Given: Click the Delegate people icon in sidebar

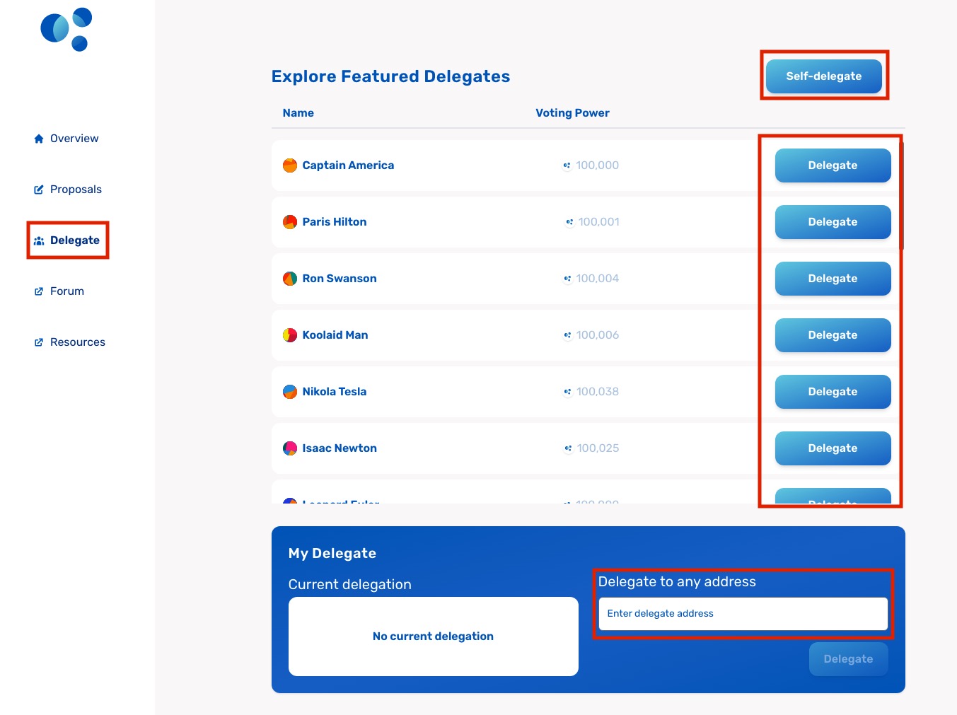Looking at the screenshot, I should [39, 240].
